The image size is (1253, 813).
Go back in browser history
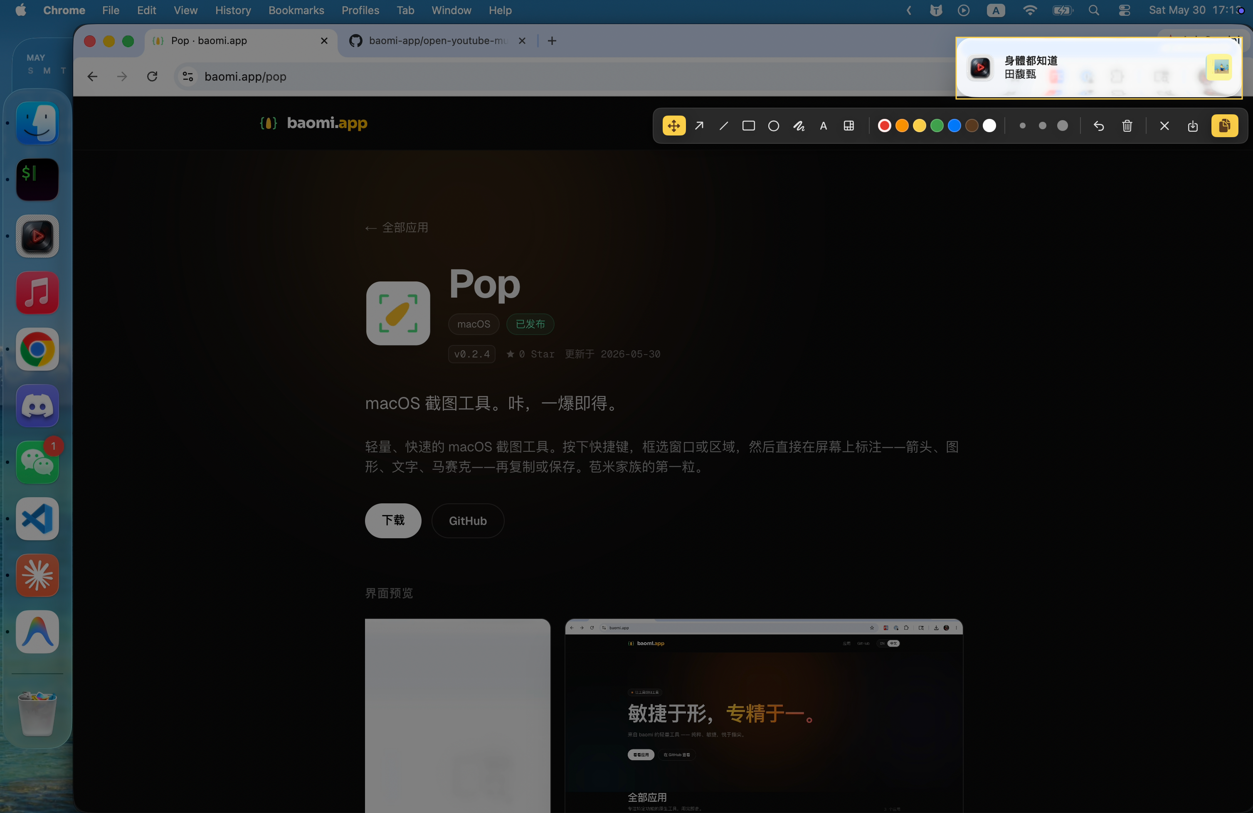[93, 77]
